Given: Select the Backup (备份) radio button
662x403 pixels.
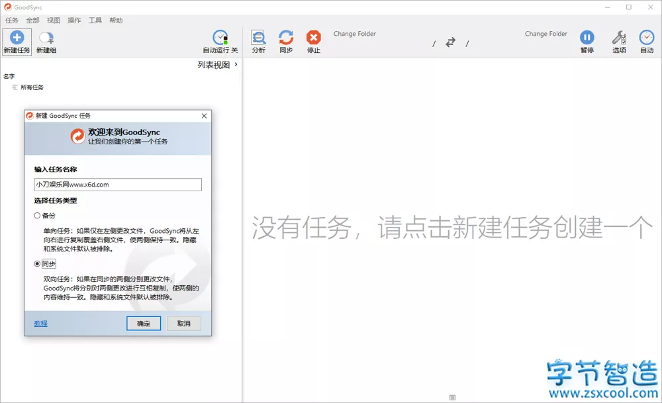Looking at the screenshot, I should coord(37,216).
